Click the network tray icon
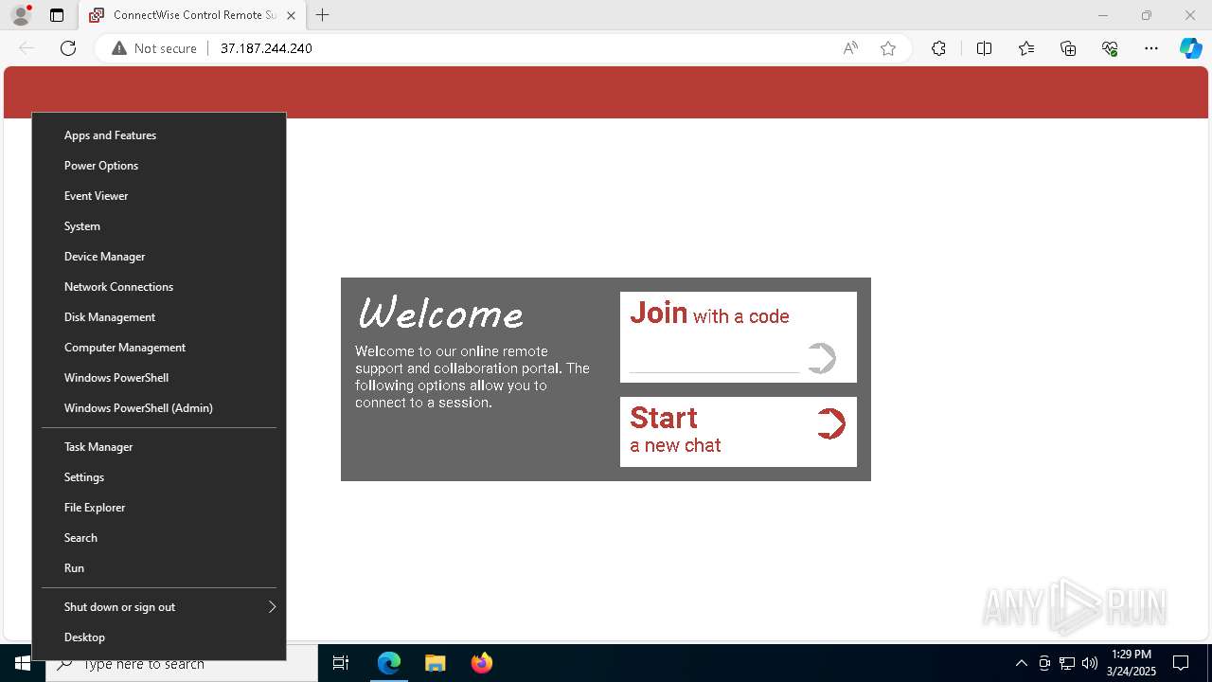 pos(1067,663)
